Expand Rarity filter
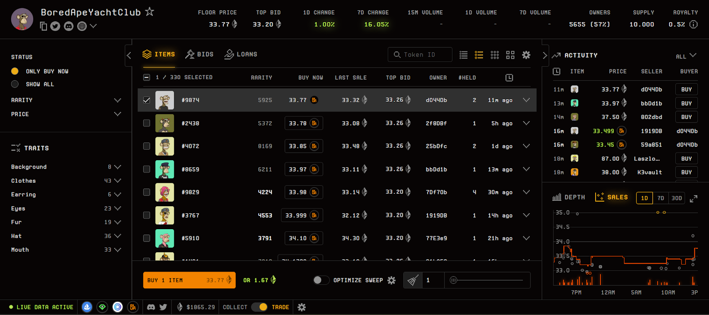Viewport: 709px width, 315px height. [117, 100]
